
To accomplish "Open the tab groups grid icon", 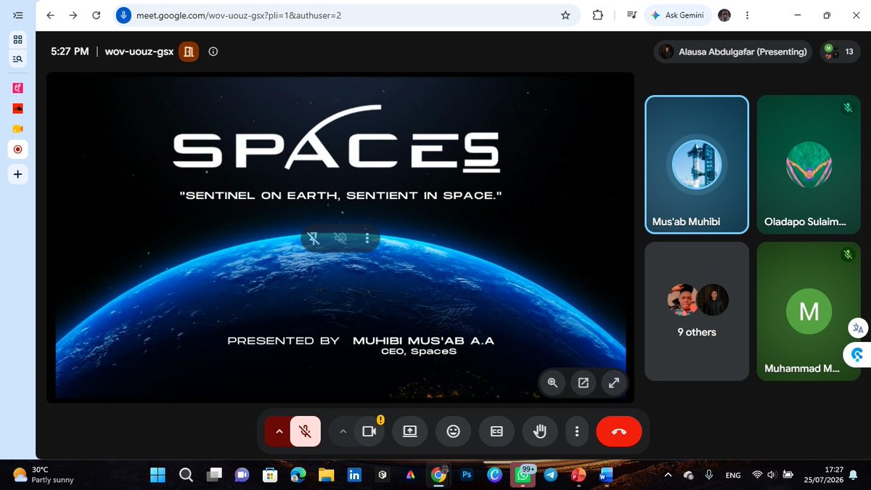I will [x=17, y=40].
